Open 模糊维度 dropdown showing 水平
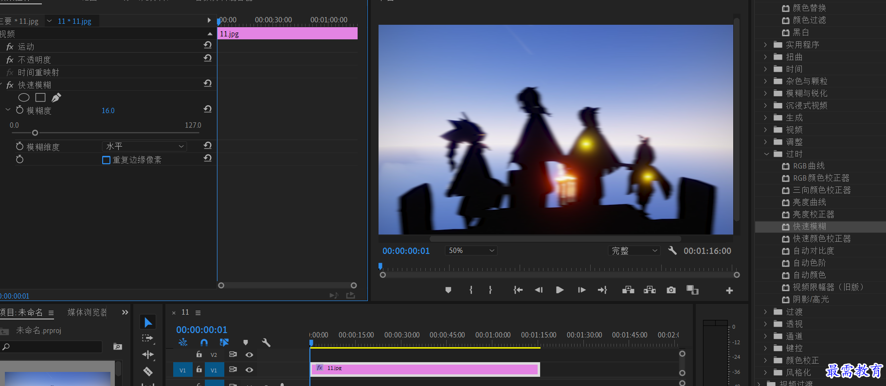This screenshot has height=386, width=886. click(144, 146)
